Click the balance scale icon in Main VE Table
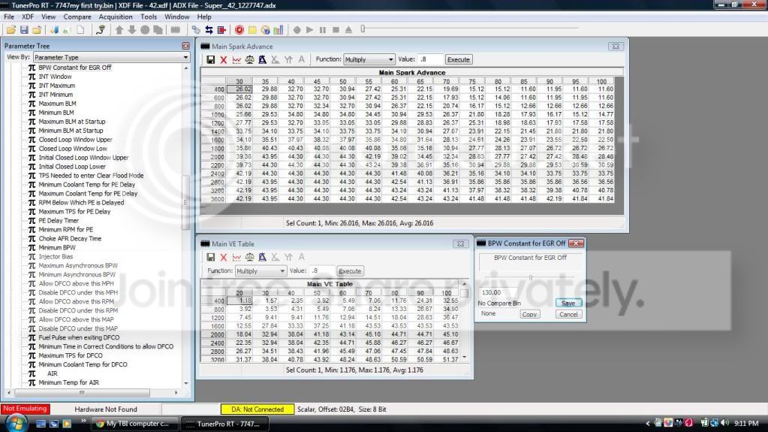Screen dimensions: 768x432 coord(250,257)
